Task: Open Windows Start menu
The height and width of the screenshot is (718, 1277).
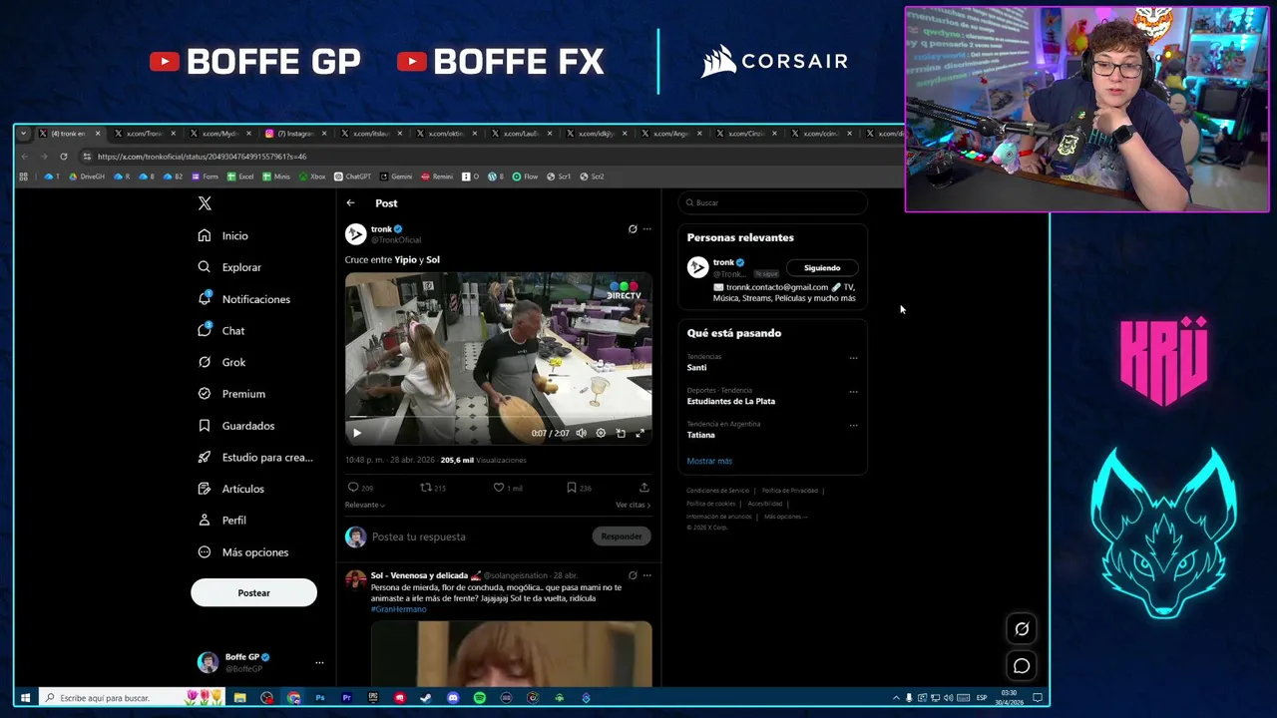Action: point(25,698)
